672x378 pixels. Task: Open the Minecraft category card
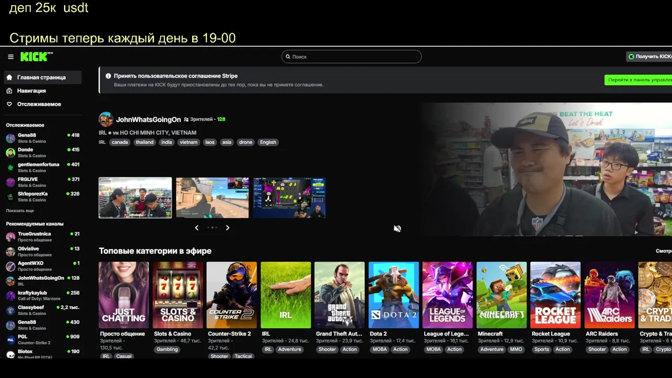tap(501, 295)
